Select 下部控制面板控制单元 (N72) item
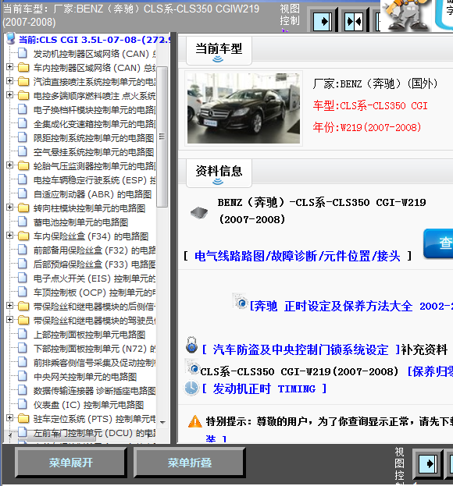The image size is (453, 486). click(x=95, y=349)
